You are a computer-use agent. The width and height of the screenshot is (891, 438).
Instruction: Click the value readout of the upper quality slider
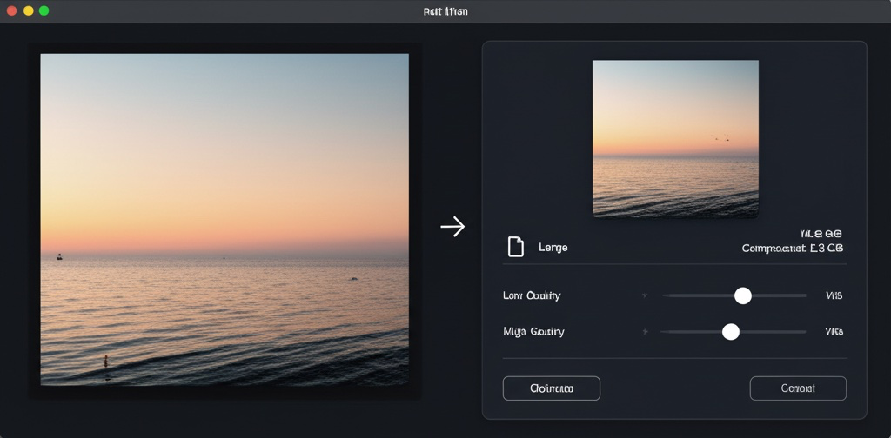click(x=834, y=295)
